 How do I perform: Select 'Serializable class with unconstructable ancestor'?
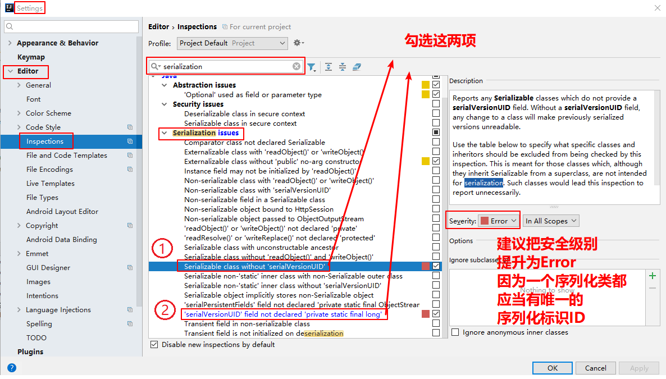[261, 247]
